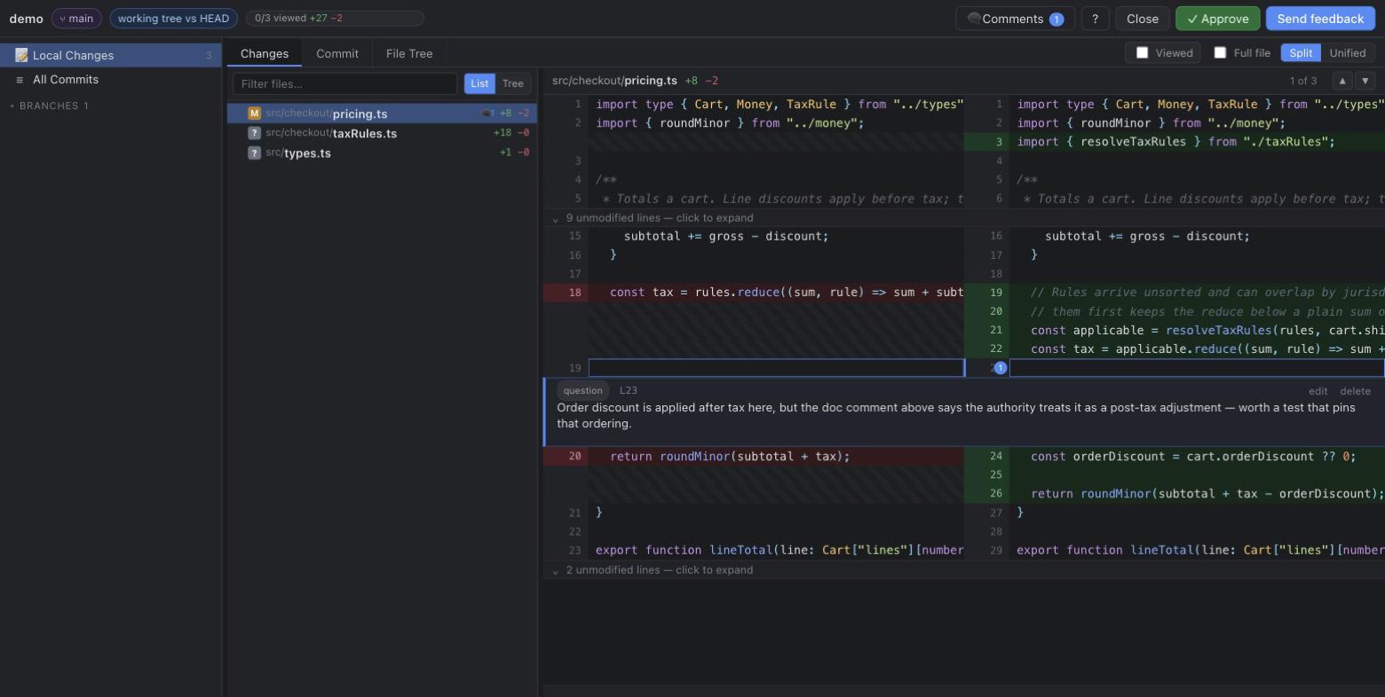Screen dimensions: 1385x697
Task: Switch diff to Split view
Action: point(1301,53)
